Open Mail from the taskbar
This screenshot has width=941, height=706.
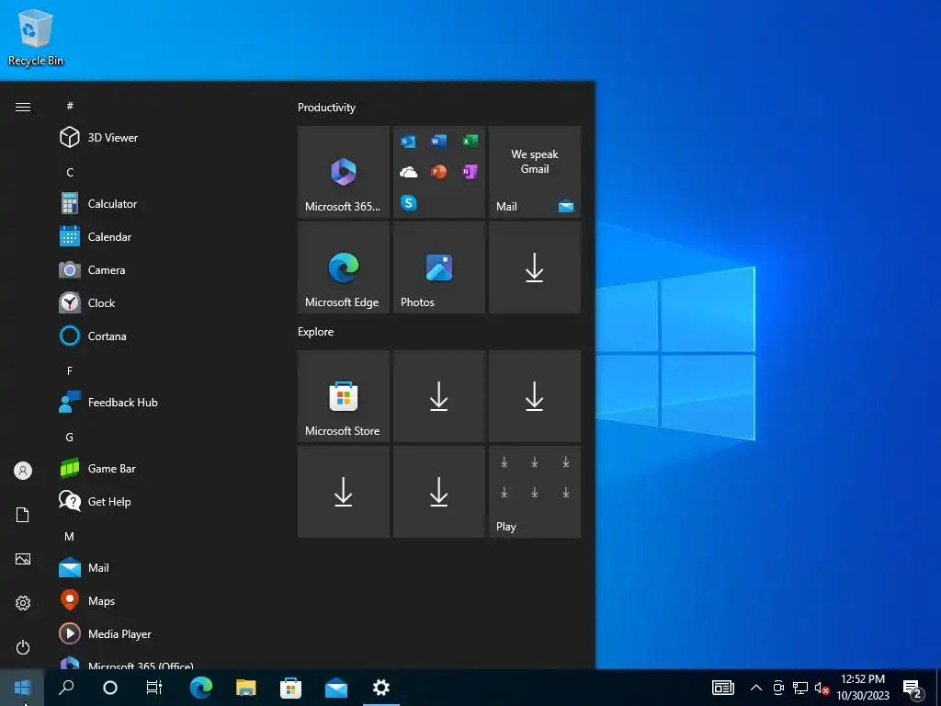point(336,688)
